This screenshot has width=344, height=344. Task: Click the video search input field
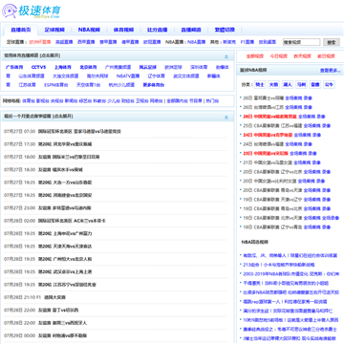(301, 42)
